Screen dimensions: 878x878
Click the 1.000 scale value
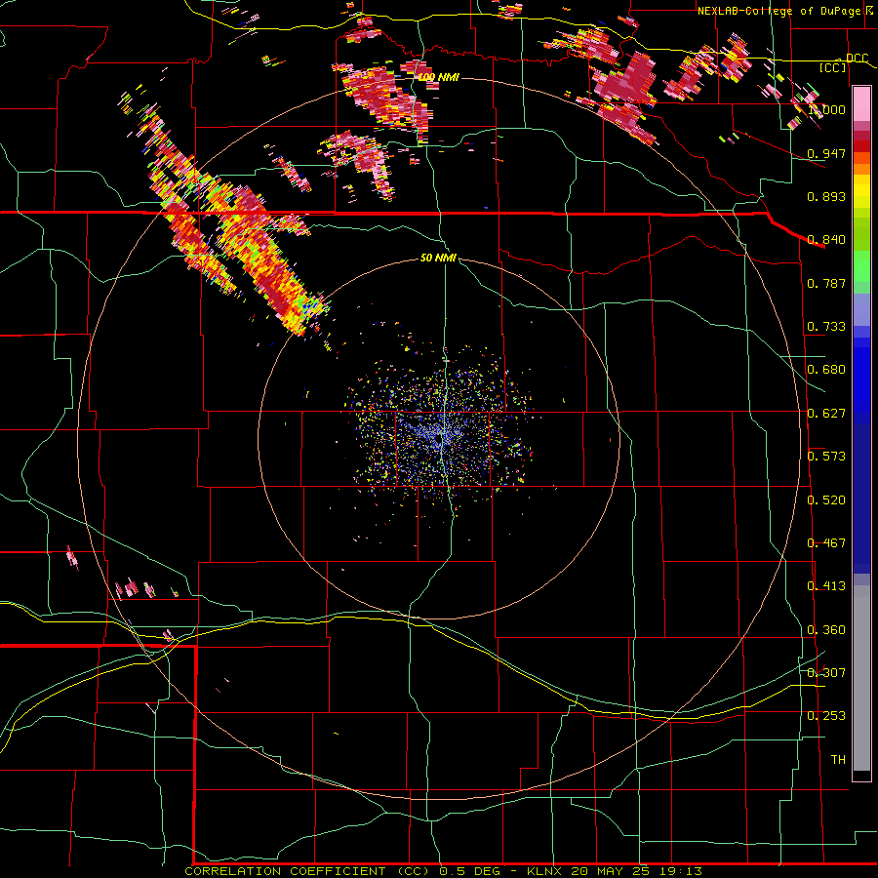(826, 109)
